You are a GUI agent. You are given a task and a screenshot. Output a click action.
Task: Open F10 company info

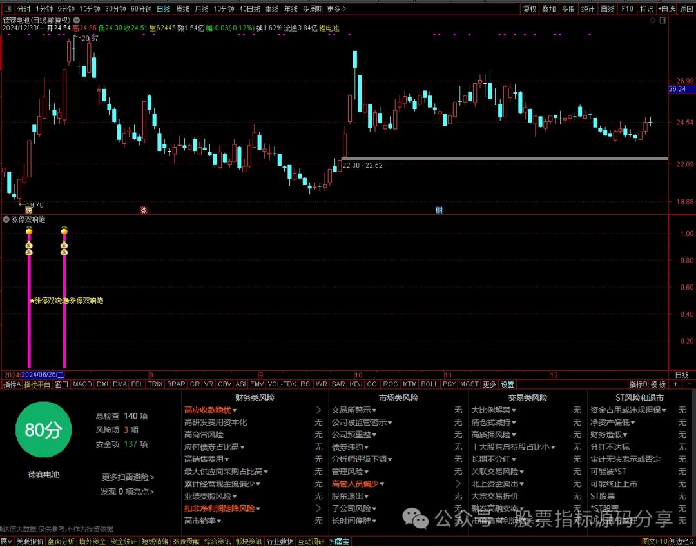[627, 9]
